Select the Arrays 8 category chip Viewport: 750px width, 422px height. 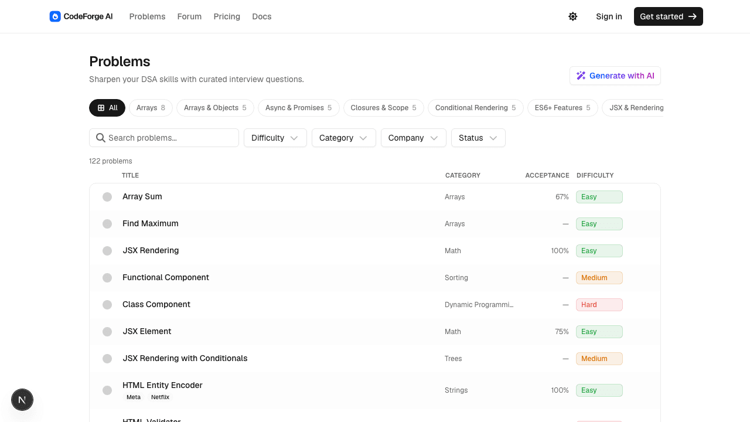click(x=151, y=108)
